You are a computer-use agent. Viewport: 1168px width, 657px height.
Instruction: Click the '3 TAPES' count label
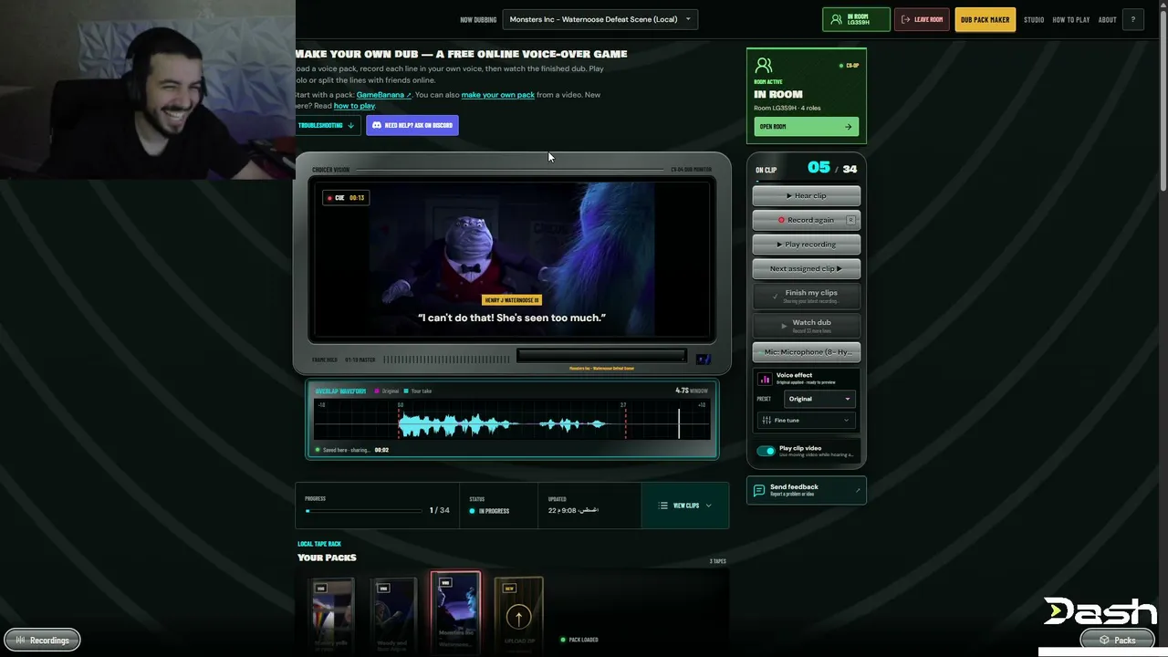tap(718, 561)
